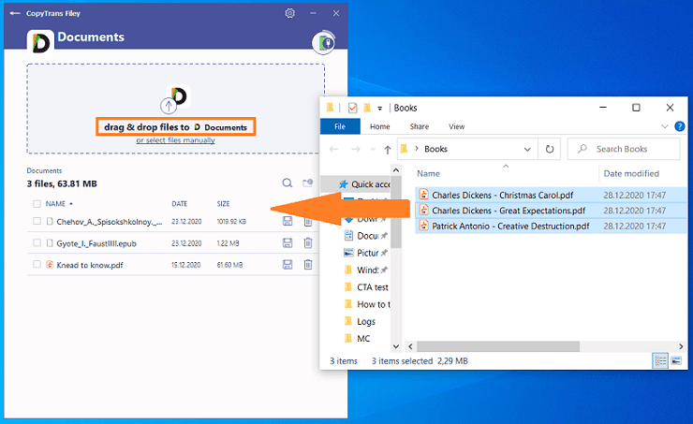Switch to large icons view in Explorer
The width and height of the screenshot is (693, 424).
[x=676, y=361]
